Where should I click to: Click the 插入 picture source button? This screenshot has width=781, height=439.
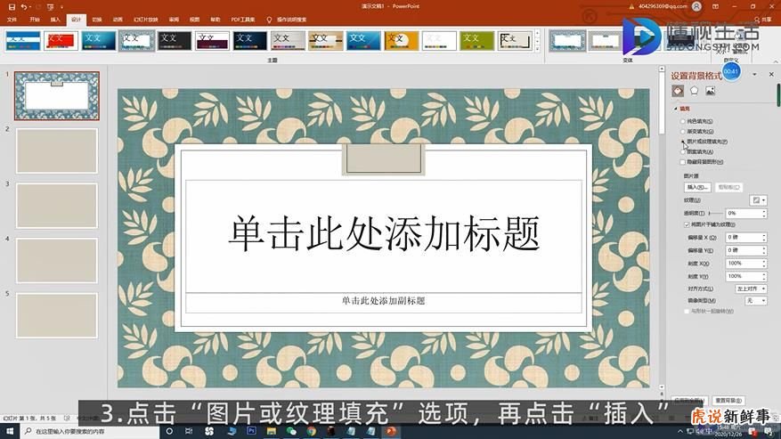pyautogui.click(x=696, y=187)
